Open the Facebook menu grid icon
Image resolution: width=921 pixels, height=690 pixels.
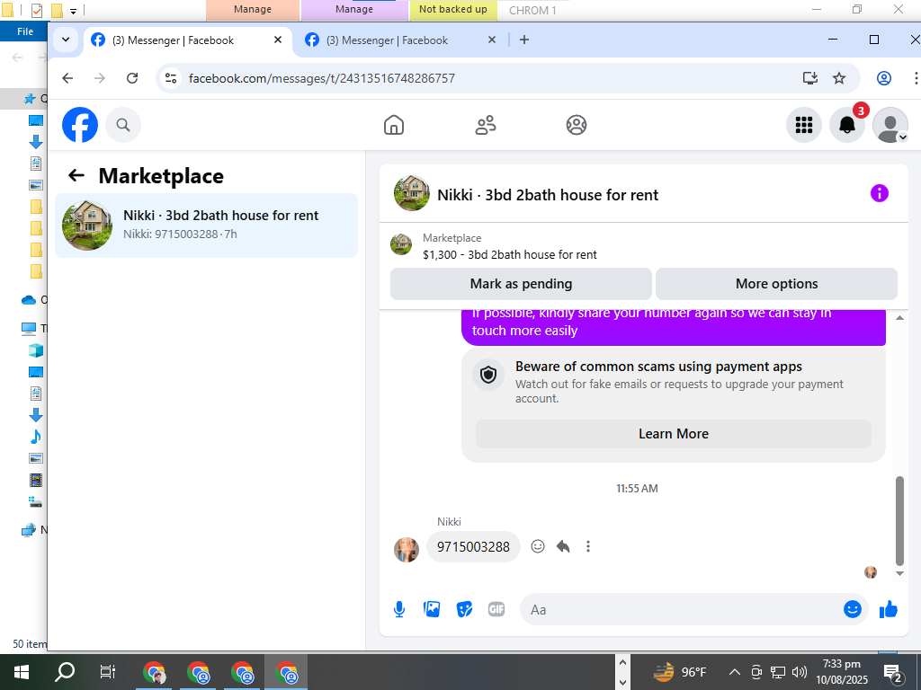[x=803, y=125]
